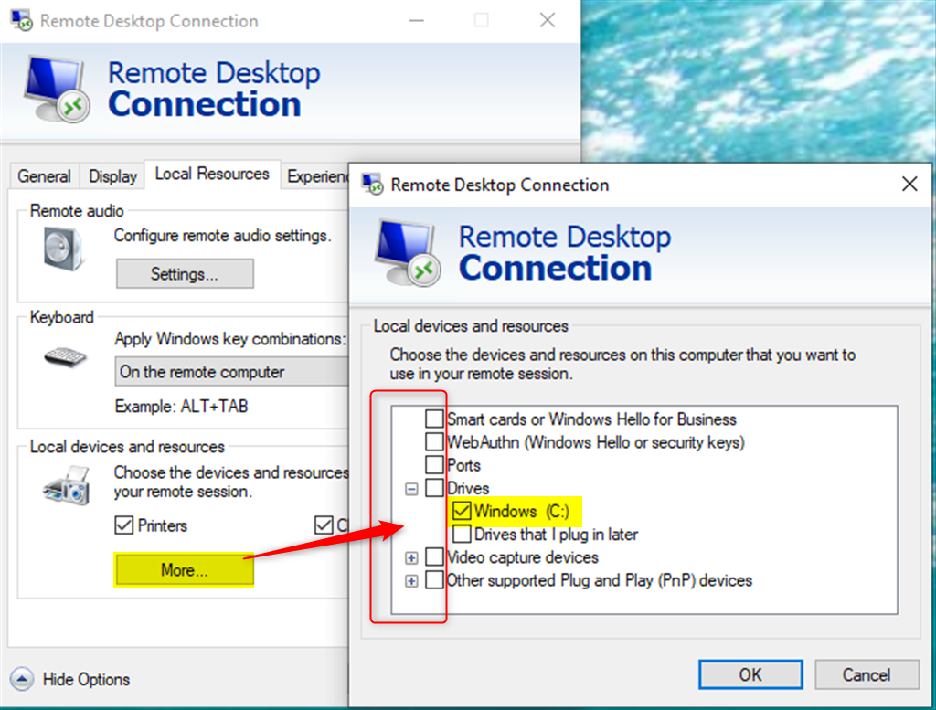
Task: Click the Hide Options text link
Action: click(x=86, y=679)
